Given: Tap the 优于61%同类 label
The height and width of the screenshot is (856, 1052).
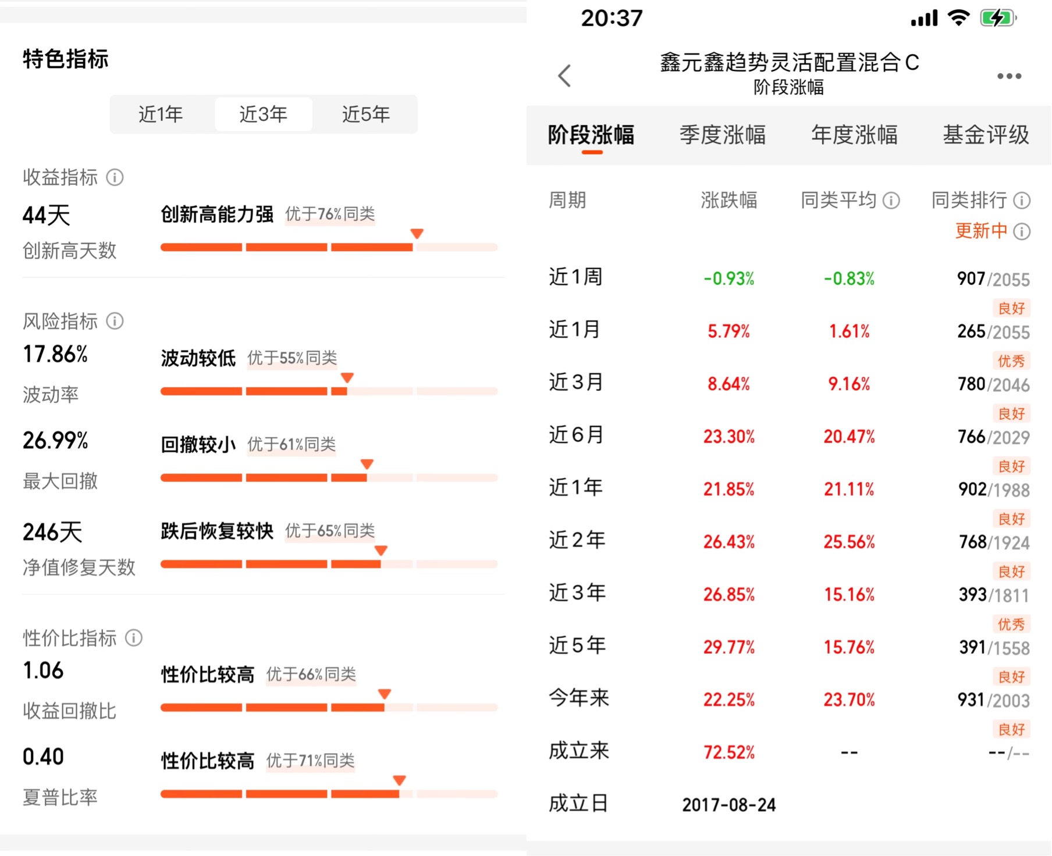Looking at the screenshot, I should click(x=292, y=444).
